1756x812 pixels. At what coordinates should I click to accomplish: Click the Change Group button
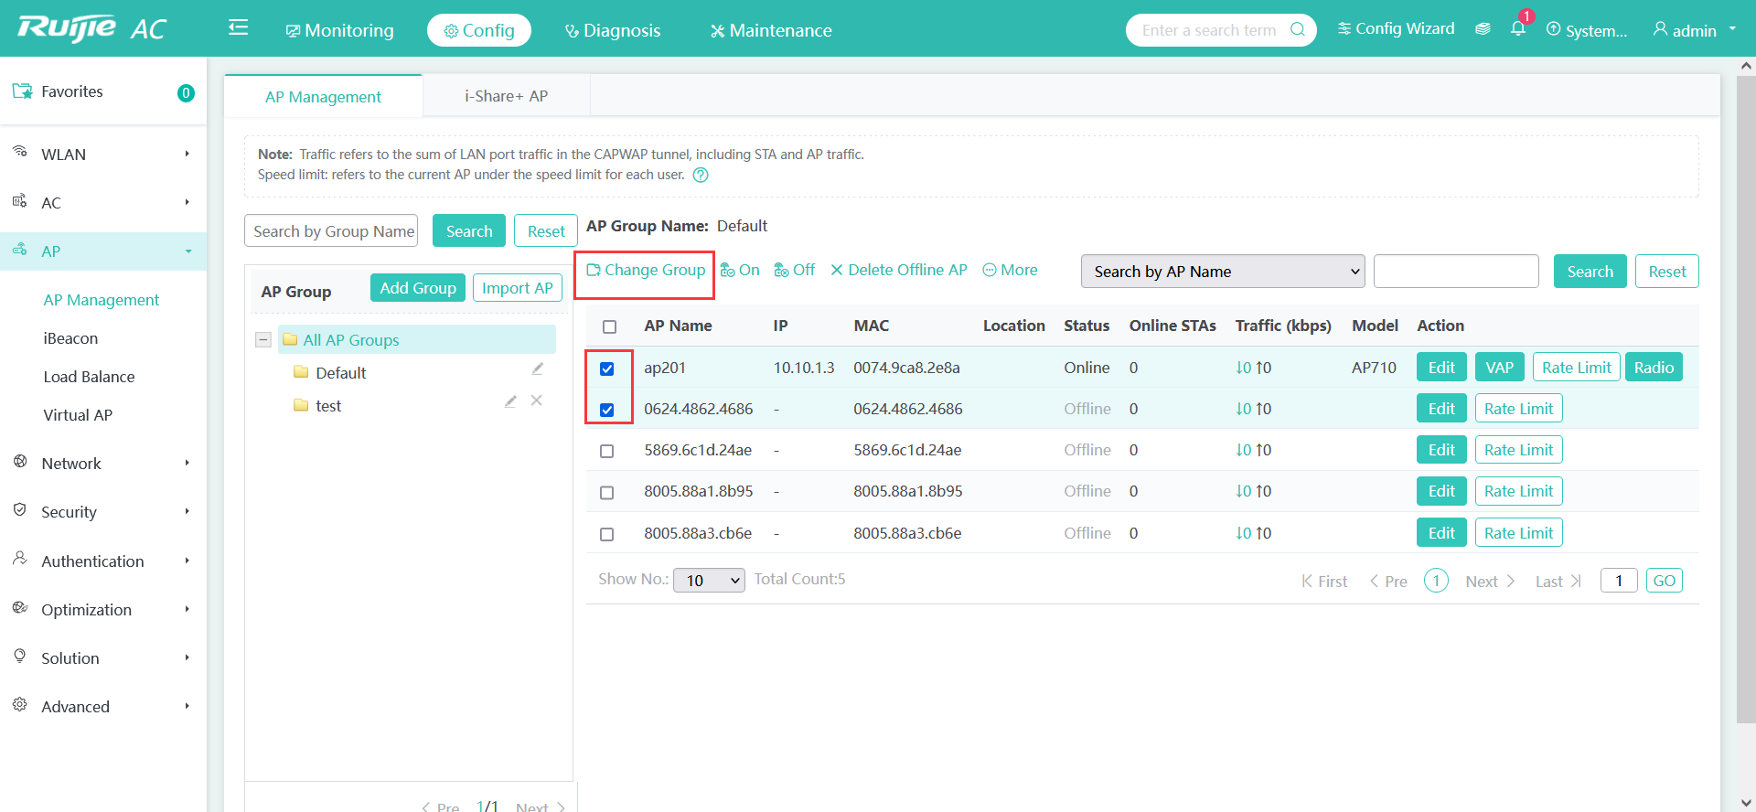pyautogui.click(x=646, y=271)
